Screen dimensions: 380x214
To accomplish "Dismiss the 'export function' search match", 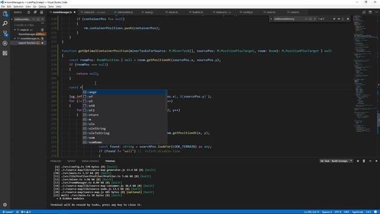I will [x=42, y=43].
